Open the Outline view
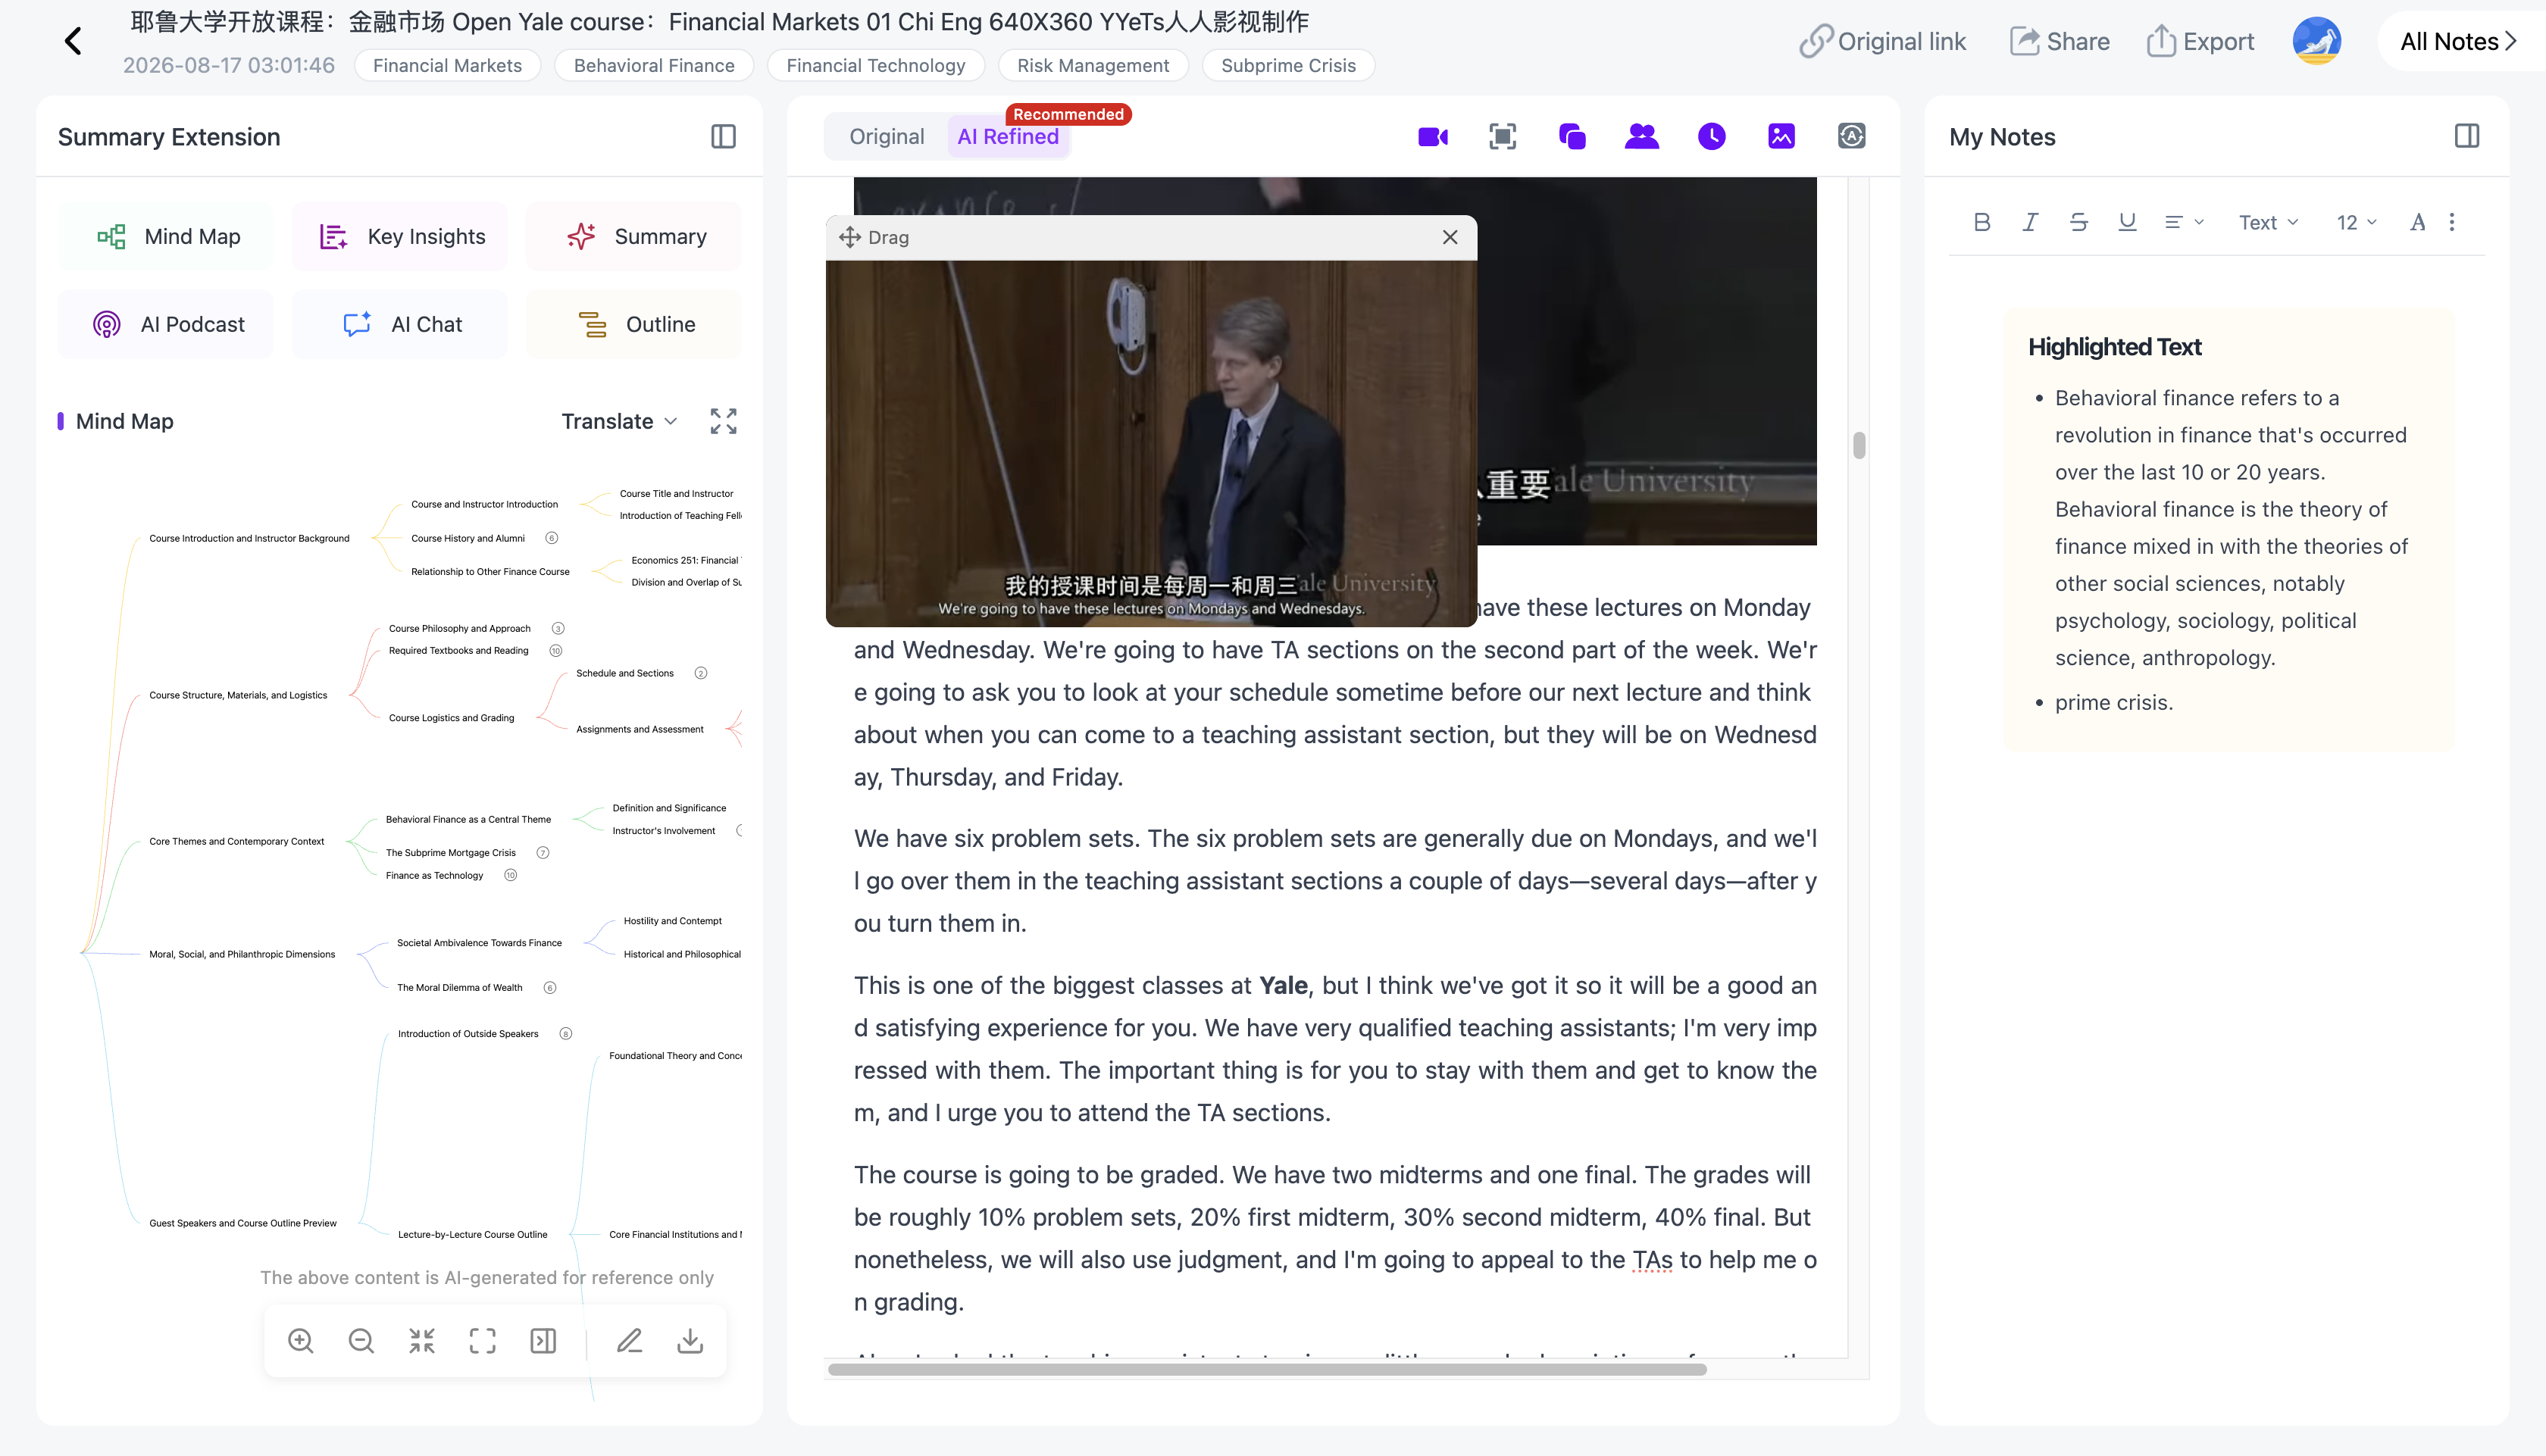Screen dimensions: 2546x1456 point(634,324)
